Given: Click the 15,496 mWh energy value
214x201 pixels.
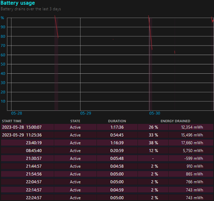Looking at the screenshot, I should coord(192,135).
